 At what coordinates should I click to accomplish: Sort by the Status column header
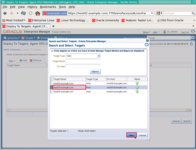(137, 79)
